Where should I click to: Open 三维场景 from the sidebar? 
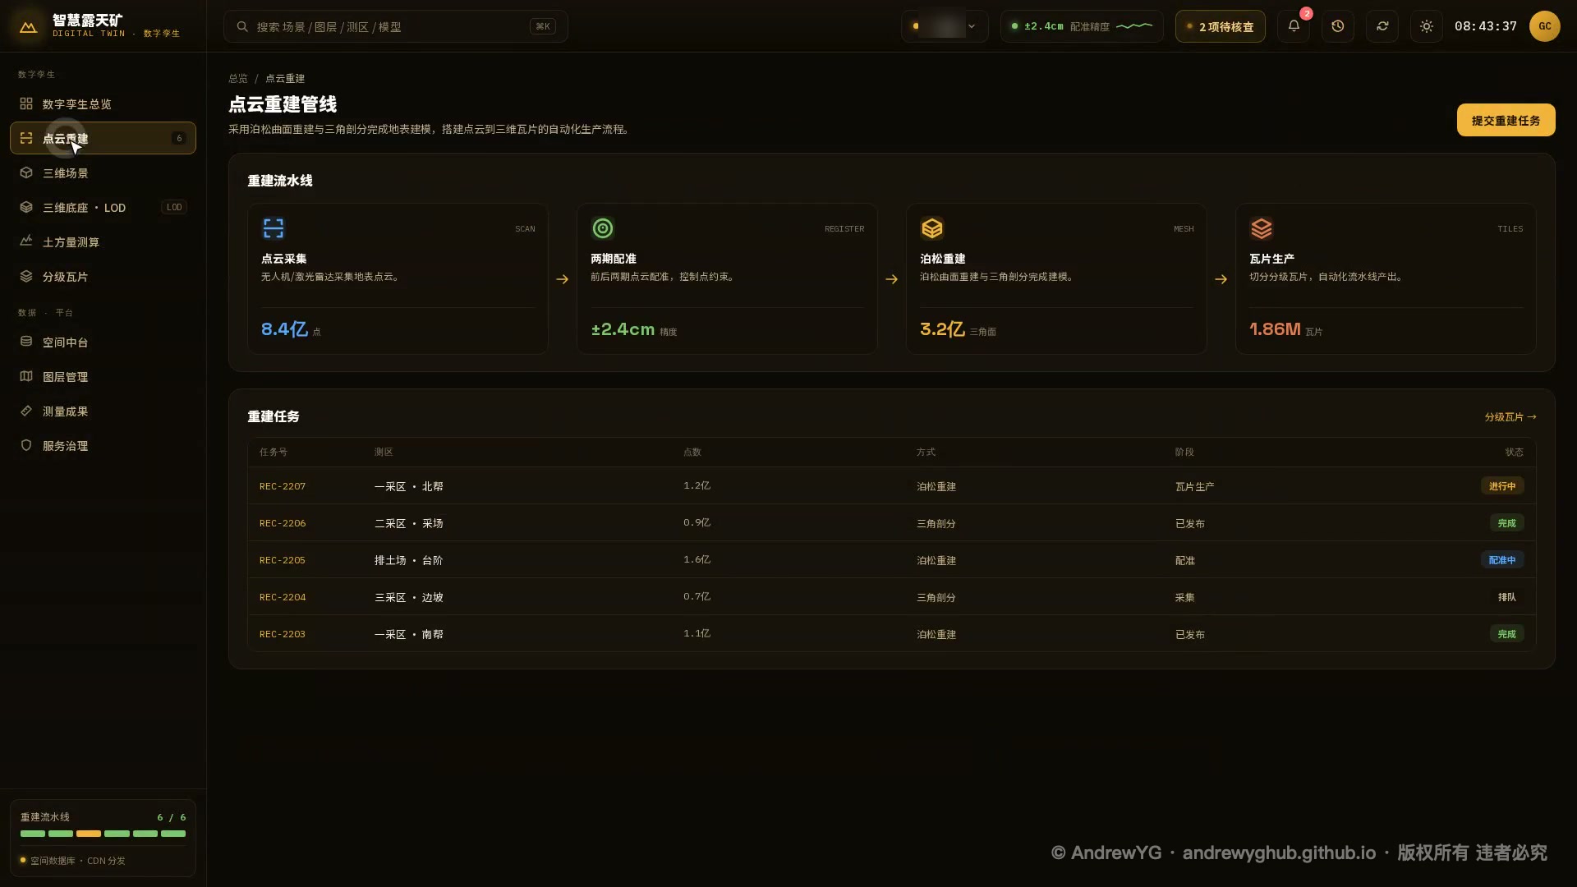point(103,173)
